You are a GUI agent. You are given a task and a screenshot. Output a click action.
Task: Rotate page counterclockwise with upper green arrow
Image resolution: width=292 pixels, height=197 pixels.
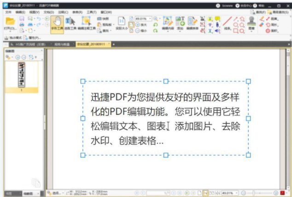(156, 25)
